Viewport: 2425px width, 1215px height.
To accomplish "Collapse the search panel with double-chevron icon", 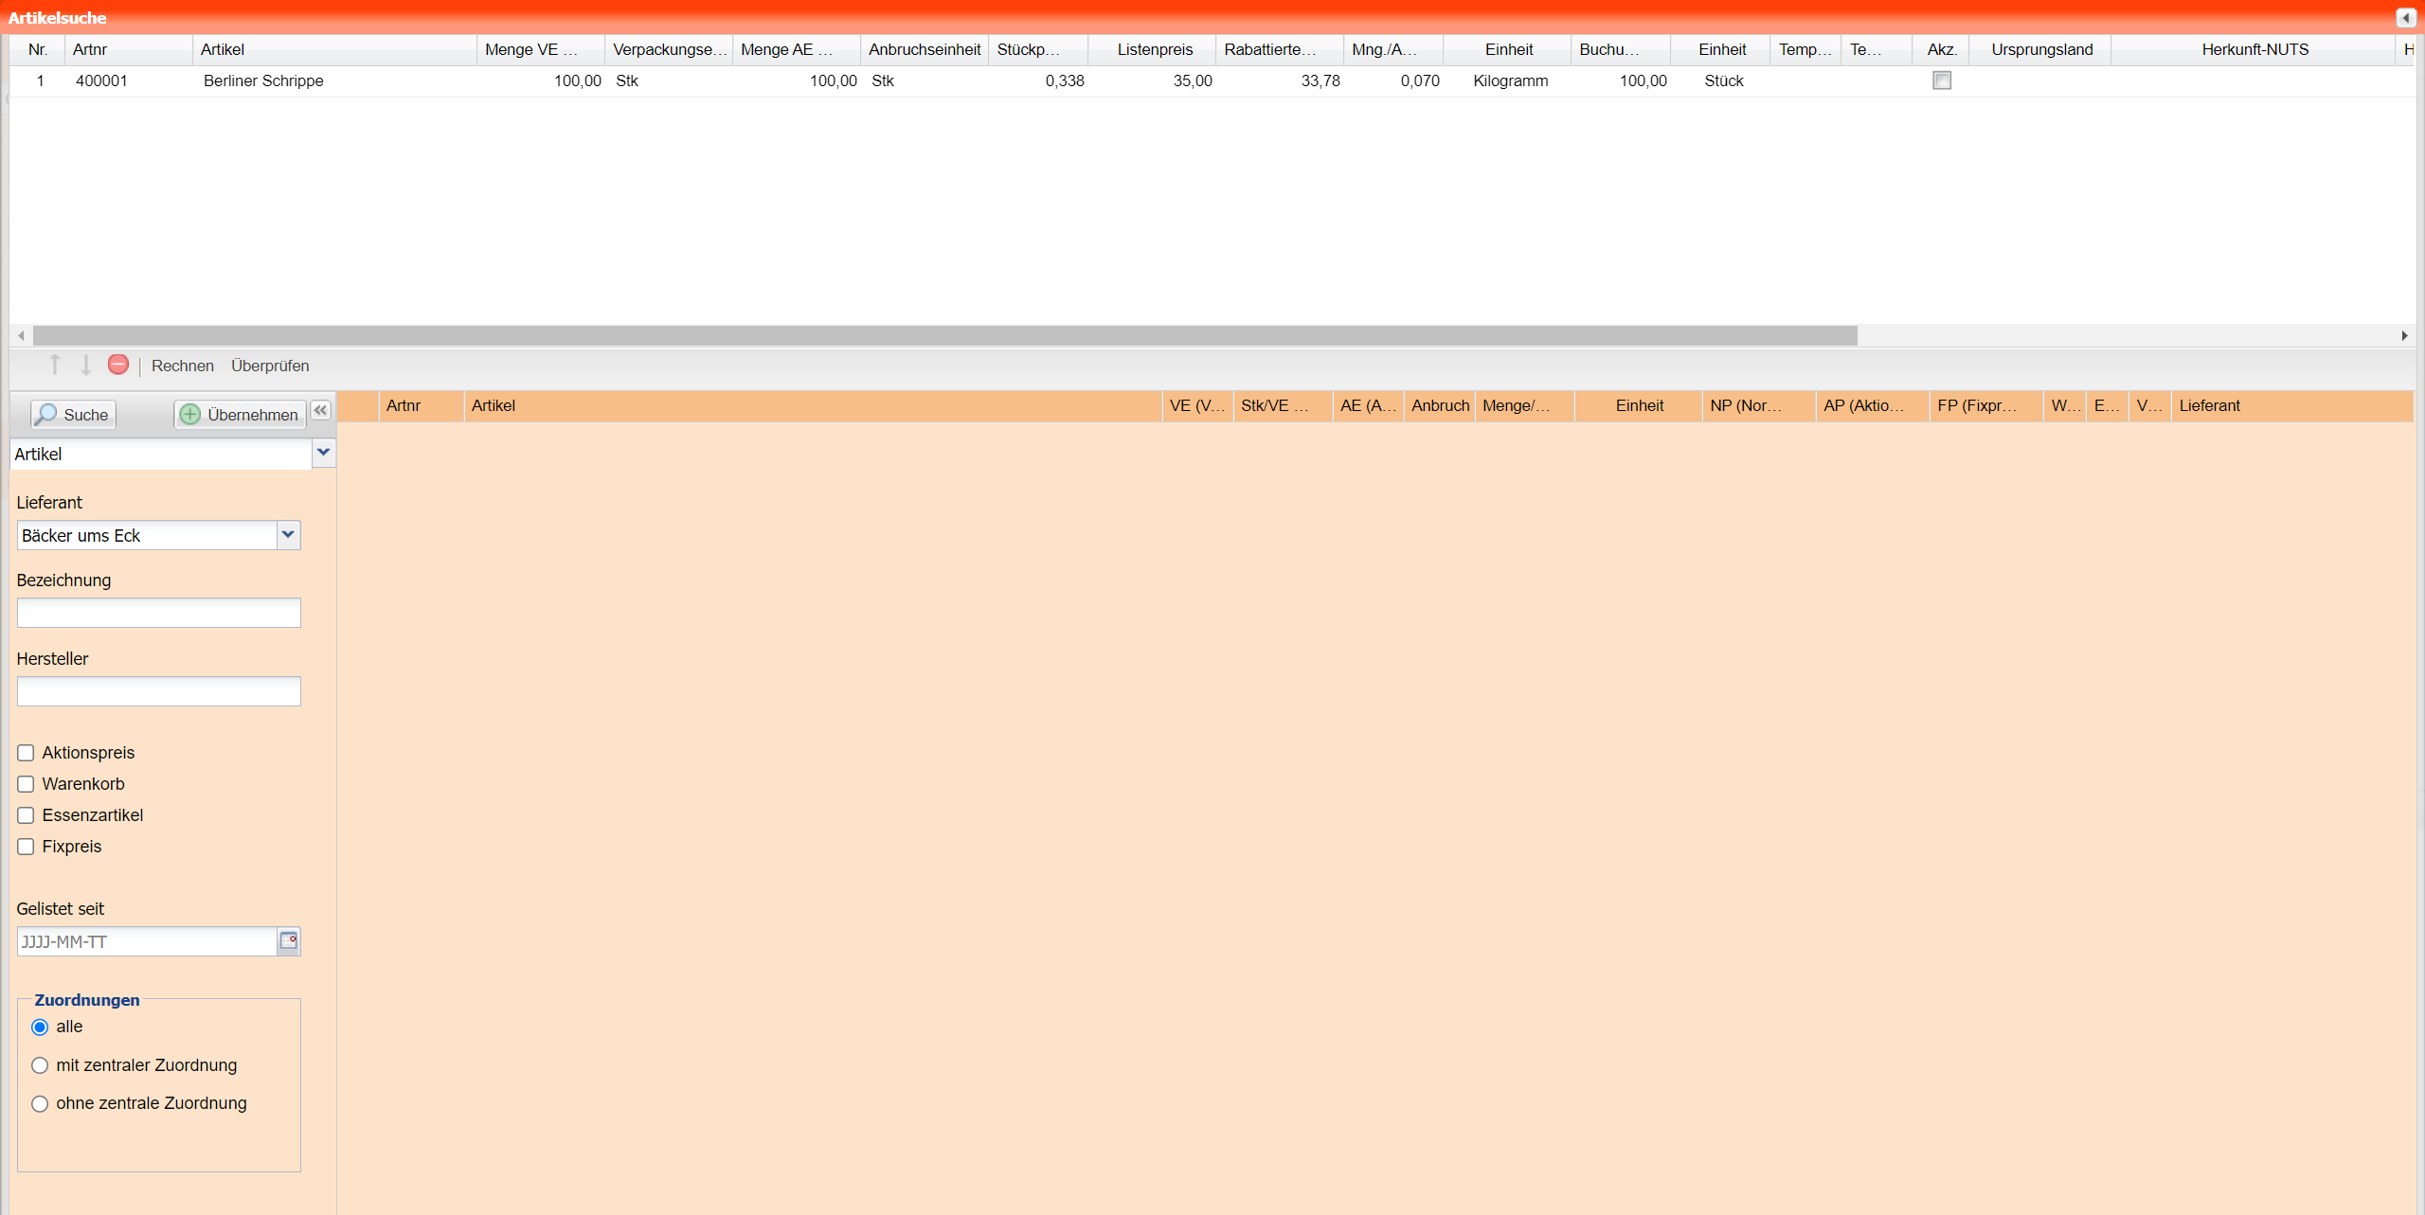I will click(321, 411).
